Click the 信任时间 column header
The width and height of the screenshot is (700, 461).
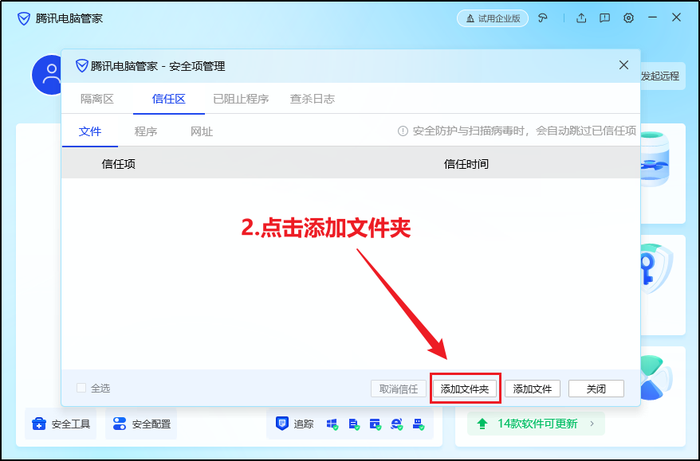click(466, 164)
